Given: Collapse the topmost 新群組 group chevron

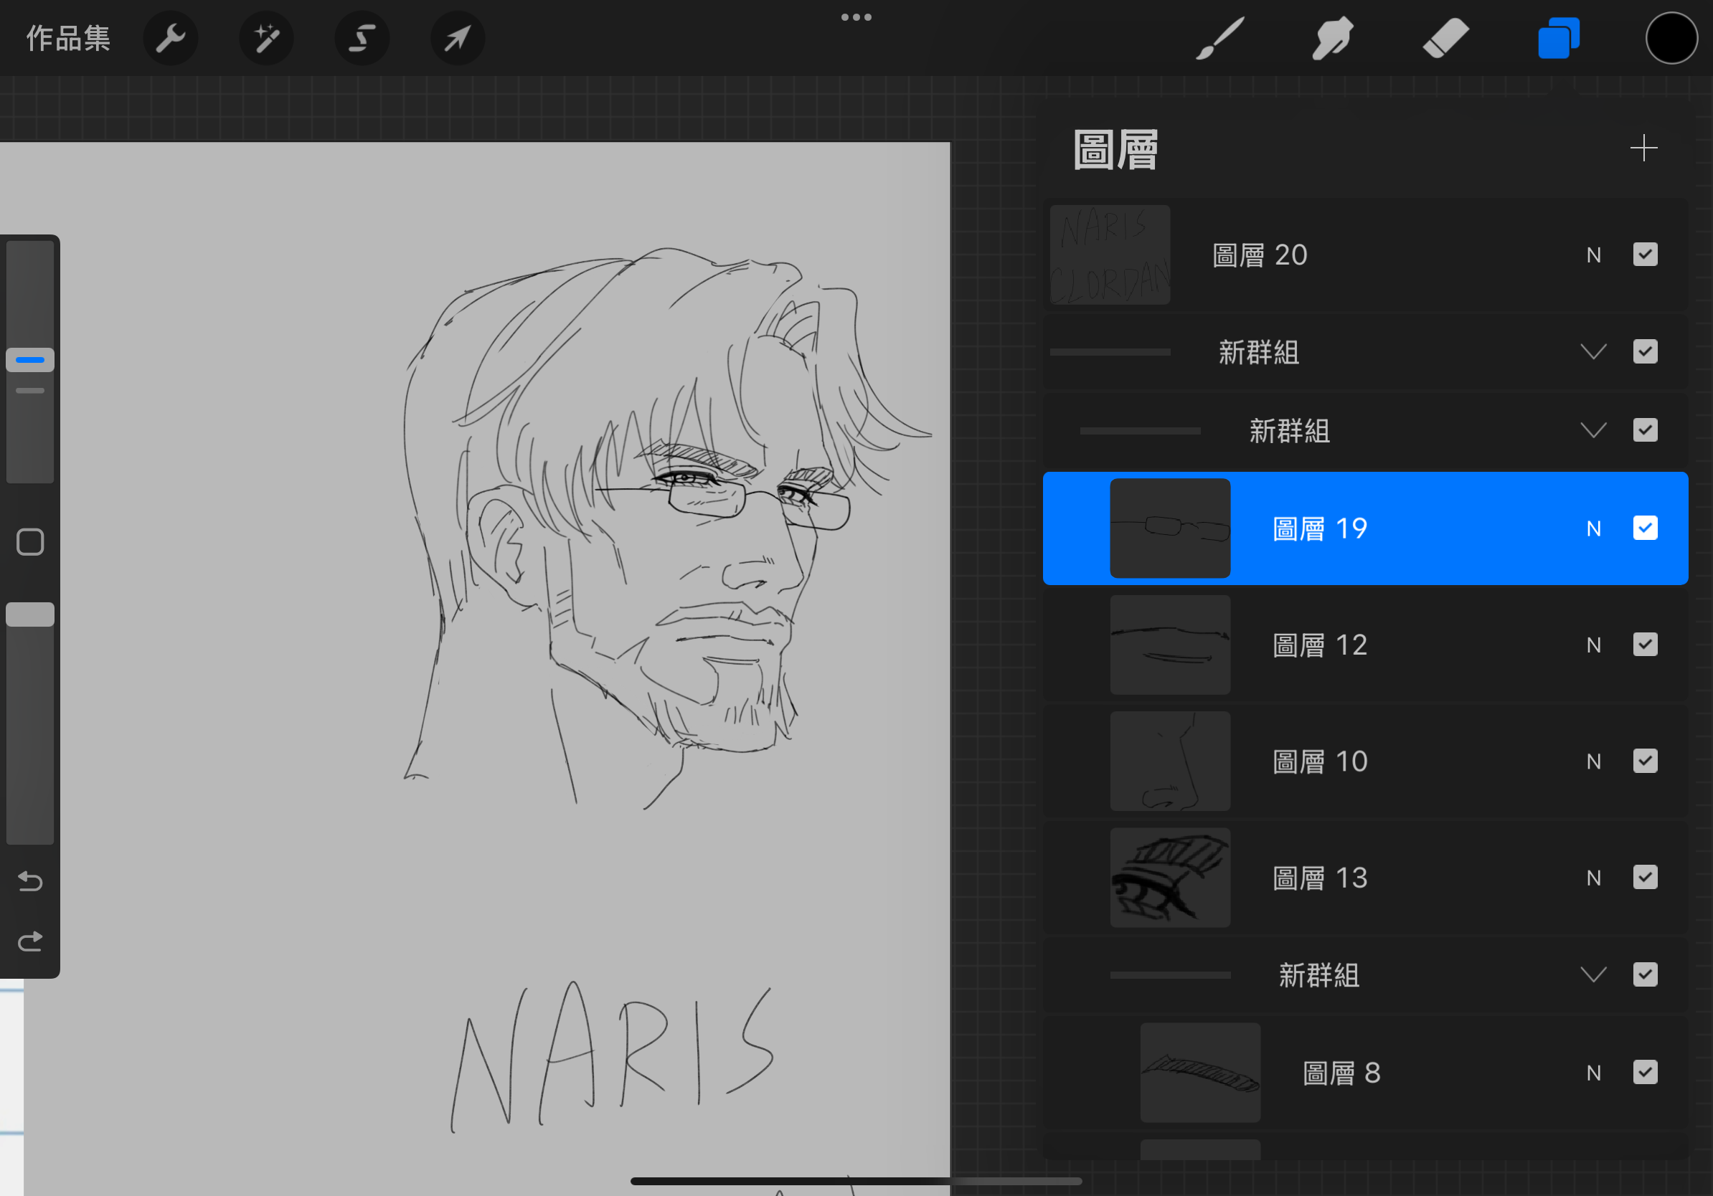Looking at the screenshot, I should coord(1593,352).
